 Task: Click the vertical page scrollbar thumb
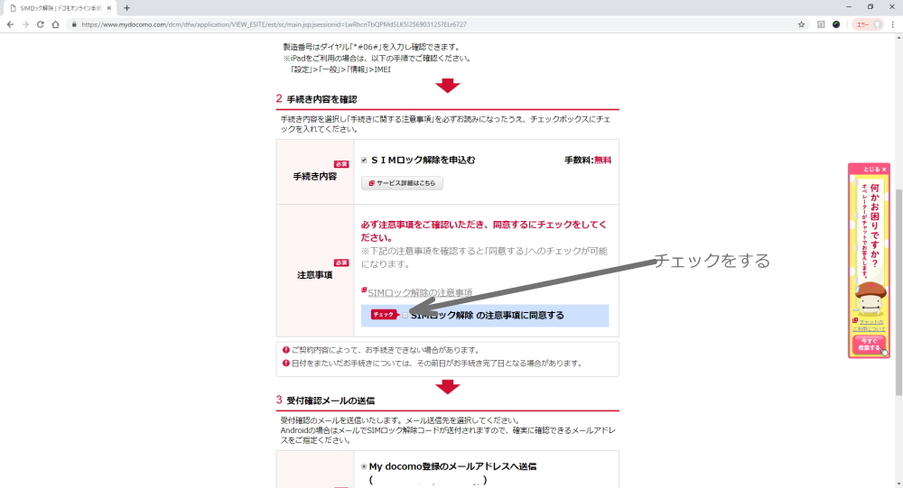pyautogui.click(x=898, y=291)
